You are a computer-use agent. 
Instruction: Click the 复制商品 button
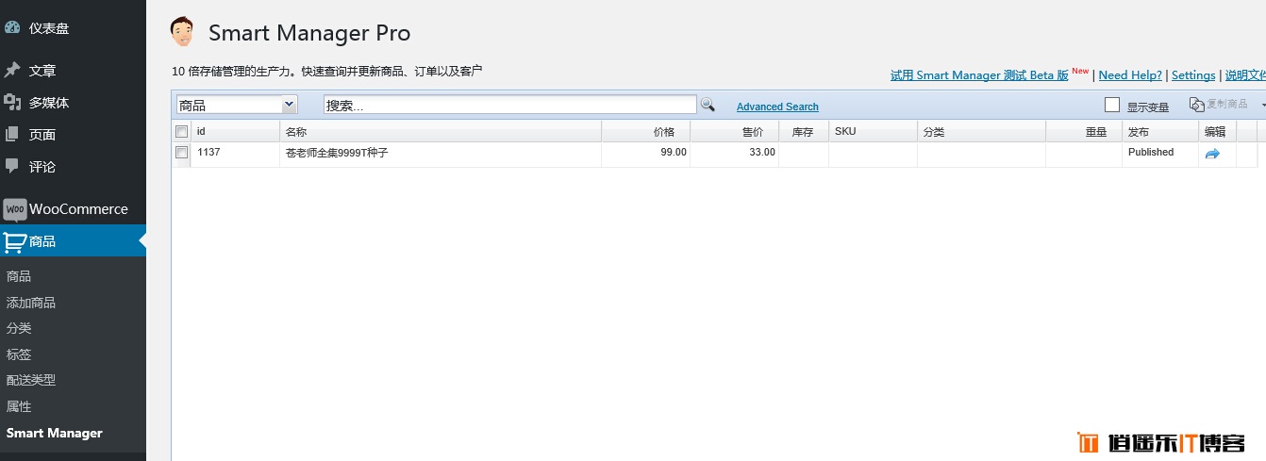1219,105
